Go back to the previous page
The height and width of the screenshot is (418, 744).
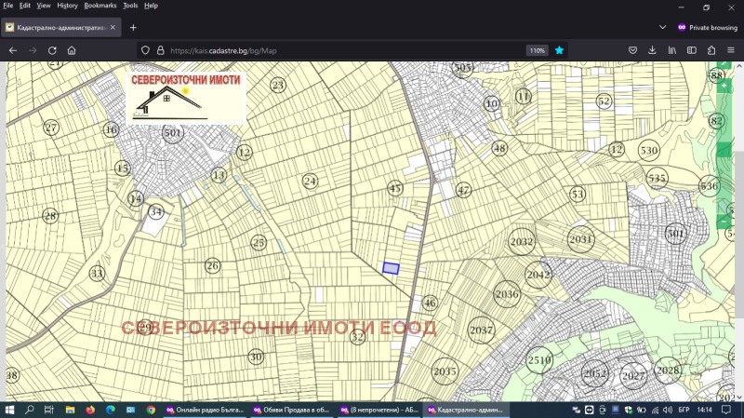(x=13, y=50)
